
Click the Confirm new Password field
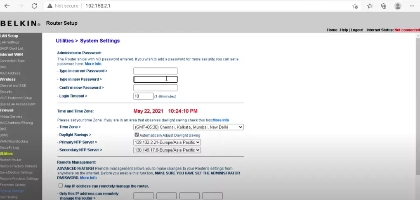tap(156, 88)
